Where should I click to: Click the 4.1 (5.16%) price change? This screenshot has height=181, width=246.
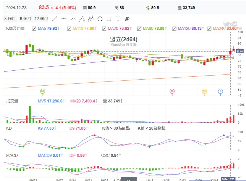click(x=65, y=8)
